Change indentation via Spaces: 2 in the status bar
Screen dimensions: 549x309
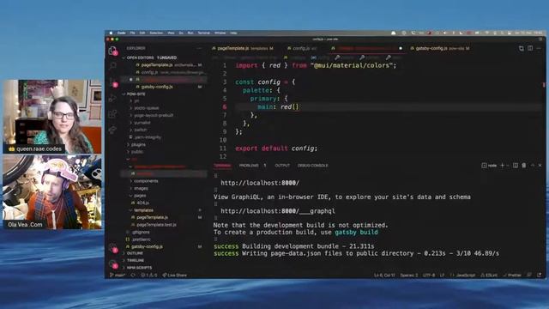tap(409, 275)
